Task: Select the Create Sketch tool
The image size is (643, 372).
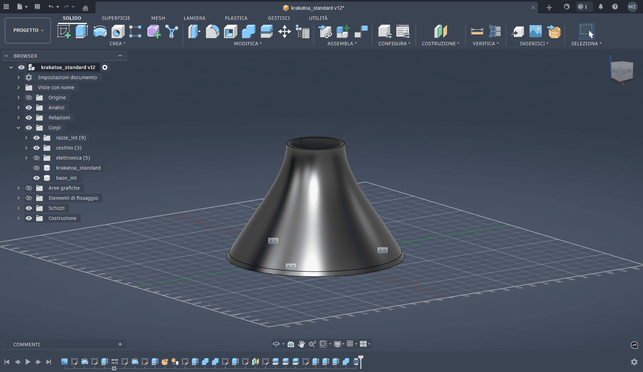Action: (64, 32)
